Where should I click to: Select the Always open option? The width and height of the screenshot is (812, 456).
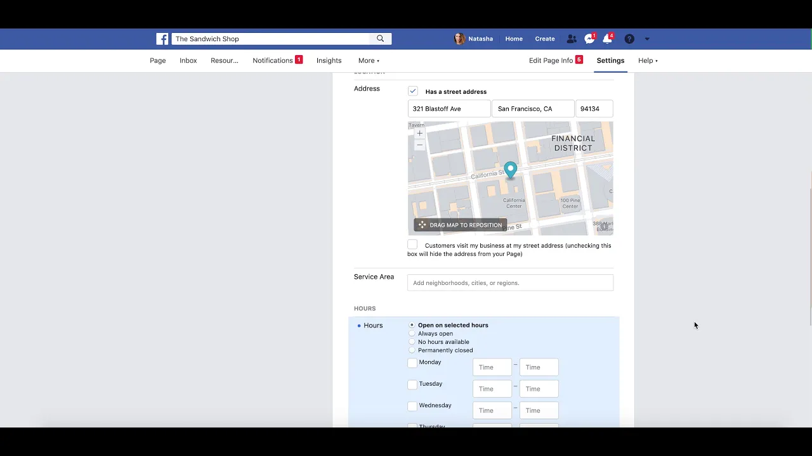tap(412, 333)
